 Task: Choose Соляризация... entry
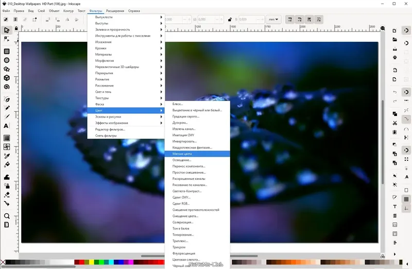click(x=197, y=223)
